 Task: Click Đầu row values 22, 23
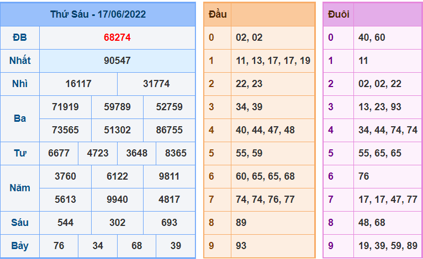click(x=249, y=84)
